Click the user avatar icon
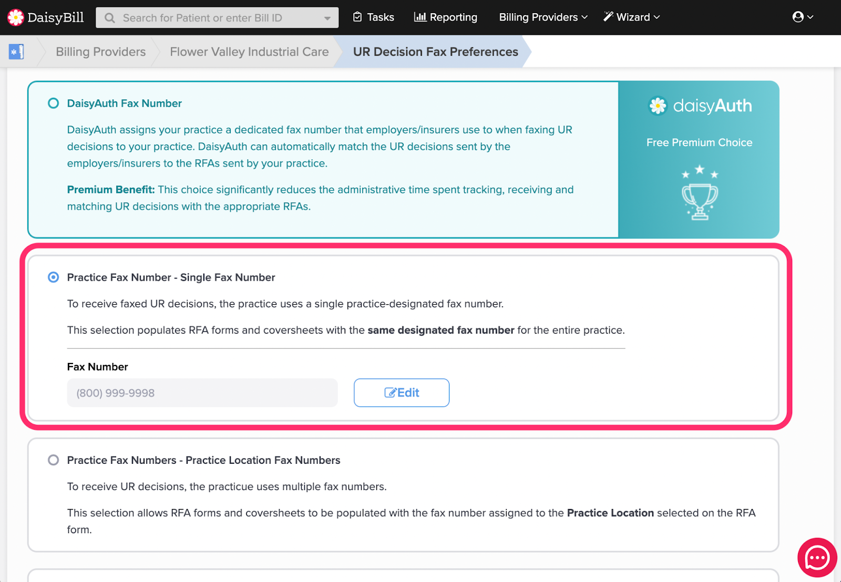The height and width of the screenshot is (582, 841). (798, 17)
